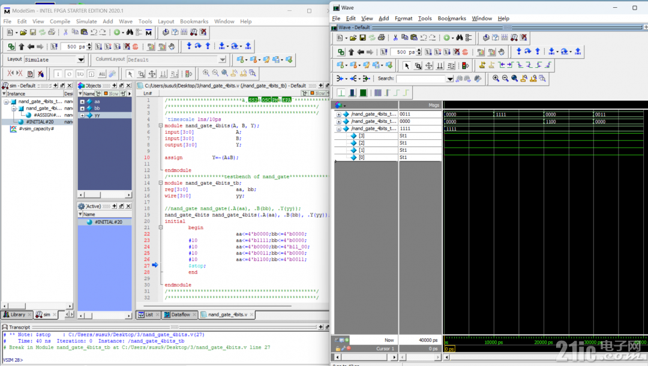Click Save disk icon in Wave window
The image size is (648, 366).
[x=362, y=38]
